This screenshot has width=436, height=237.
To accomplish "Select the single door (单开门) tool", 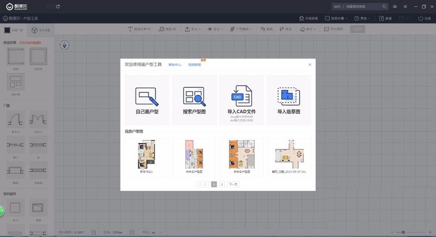I will coord(15,120).
